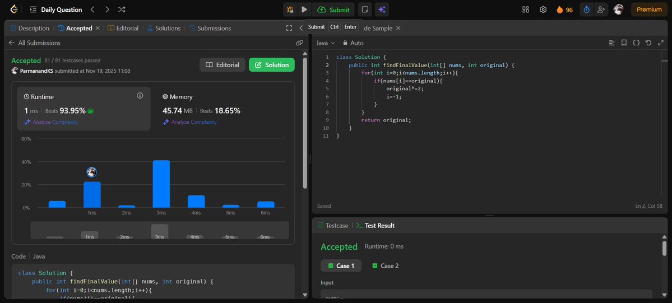Image resolution: width=672 pixels, height=303 pixels.
Task: Switch to the Solutions tab
Action: (x=164, y=29)
